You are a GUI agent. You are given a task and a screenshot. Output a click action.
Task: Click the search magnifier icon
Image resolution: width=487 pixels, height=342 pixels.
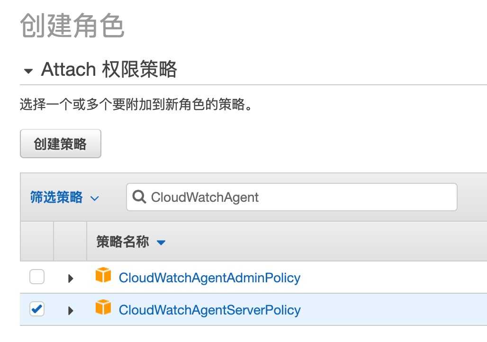pyautogui.click(x=139, y=197)
